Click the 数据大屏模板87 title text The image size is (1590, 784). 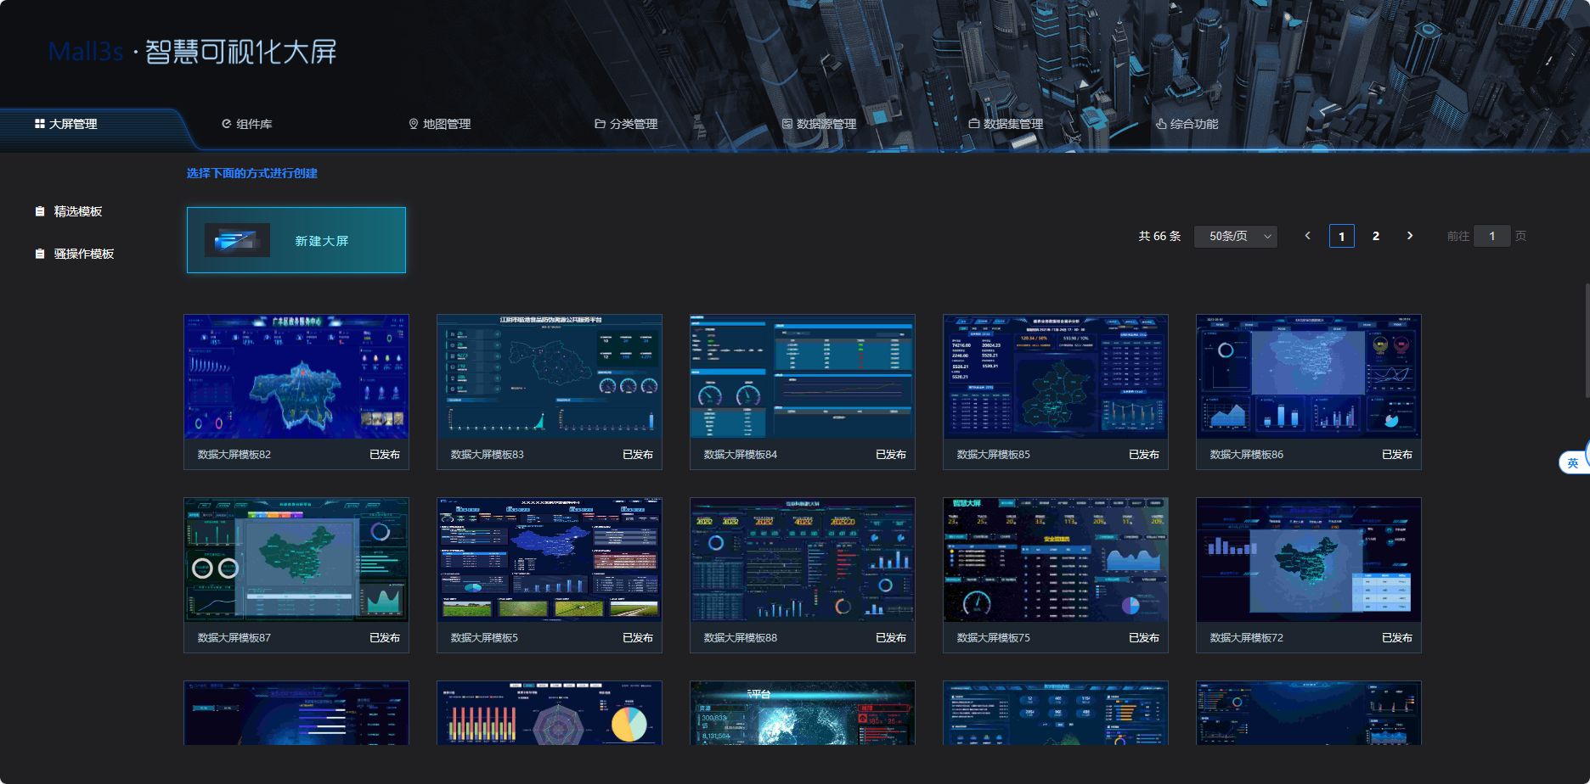(x=234, y=638)
